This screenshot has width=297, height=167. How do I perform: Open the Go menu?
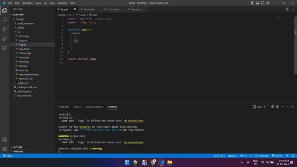pos(45,3)
